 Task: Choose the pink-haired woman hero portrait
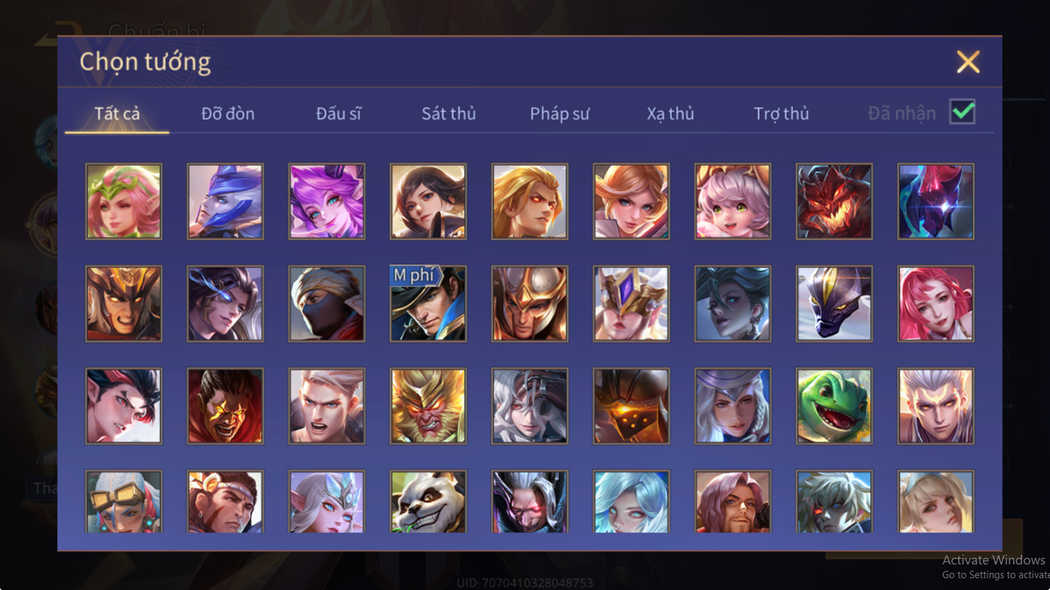tap(936, 304)
